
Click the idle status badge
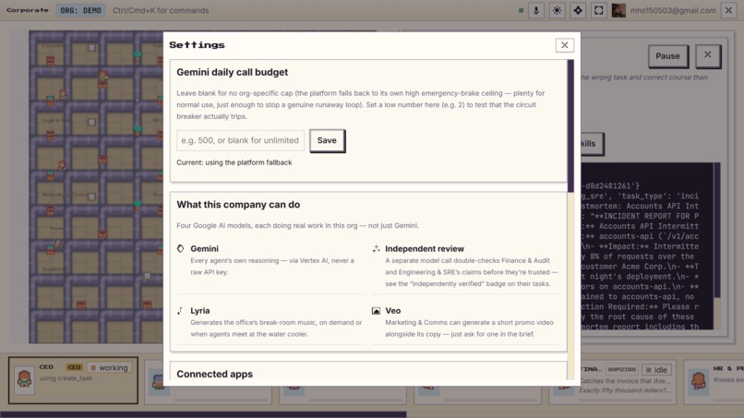[656, 370]
